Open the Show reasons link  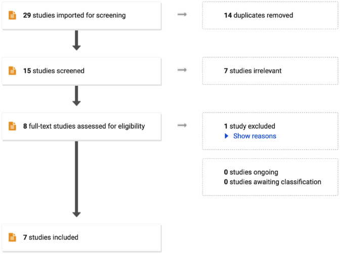point(254,136)
